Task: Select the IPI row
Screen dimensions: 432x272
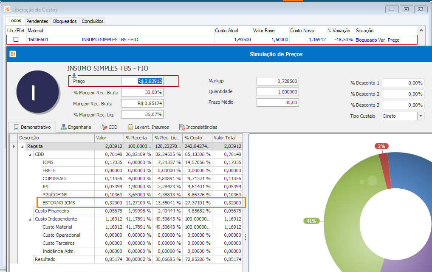Action: [141, 187]
